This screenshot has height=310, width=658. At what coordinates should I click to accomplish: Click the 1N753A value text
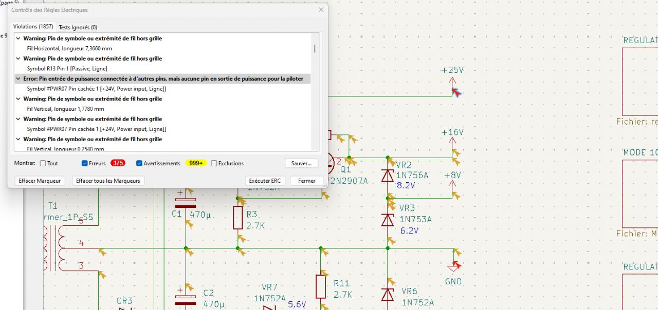pos(416,219)
